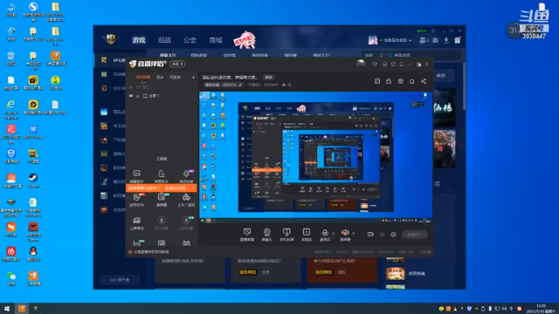The width and height of the screenshot is (559, 314).
Task: Add a new scene with plus button
Action: tap(193, 77)
